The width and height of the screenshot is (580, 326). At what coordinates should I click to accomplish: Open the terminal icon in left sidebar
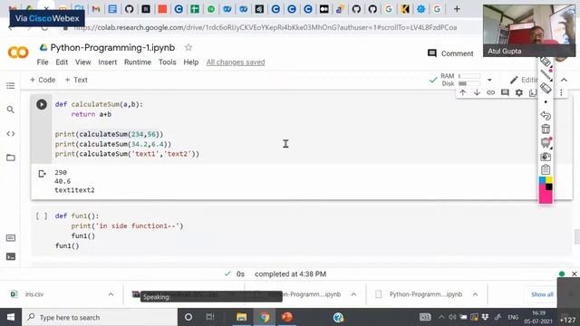pos(11,256)
